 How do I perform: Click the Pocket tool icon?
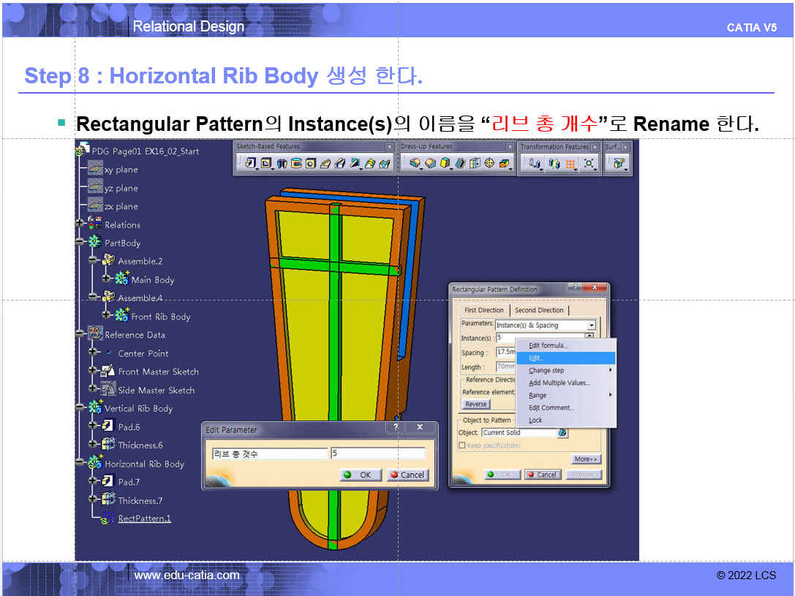click(x=266, y=163)
